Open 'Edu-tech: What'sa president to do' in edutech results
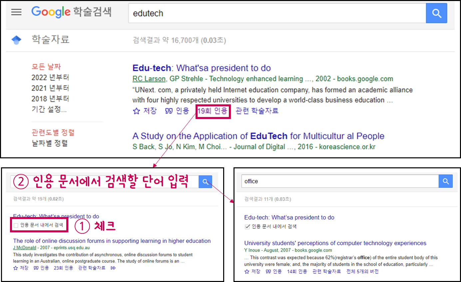Screen dimensions: 461x282 pyautogui.click(x=202, y=68)
